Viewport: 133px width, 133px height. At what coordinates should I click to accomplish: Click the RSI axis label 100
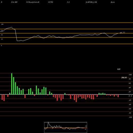point(2,24)
